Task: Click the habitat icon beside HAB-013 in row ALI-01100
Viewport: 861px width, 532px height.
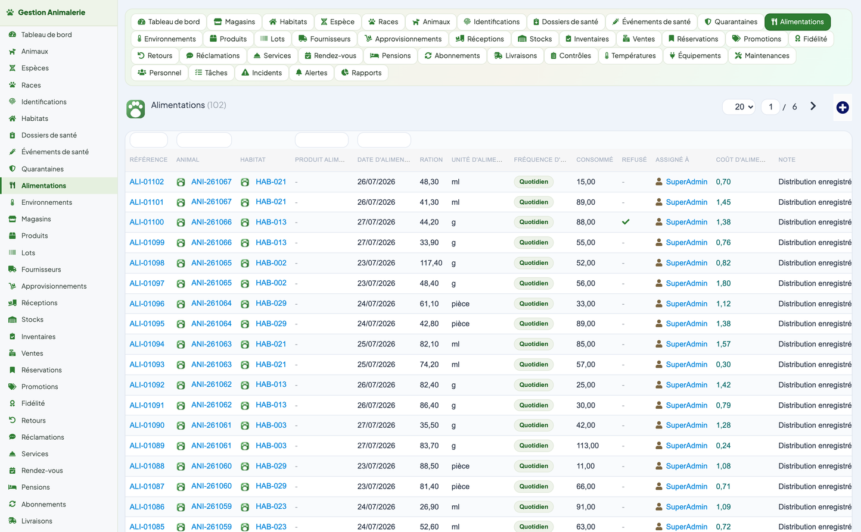Action: tap(244, 223)
